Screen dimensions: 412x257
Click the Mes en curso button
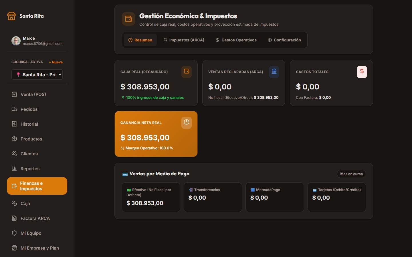(351, 174)
